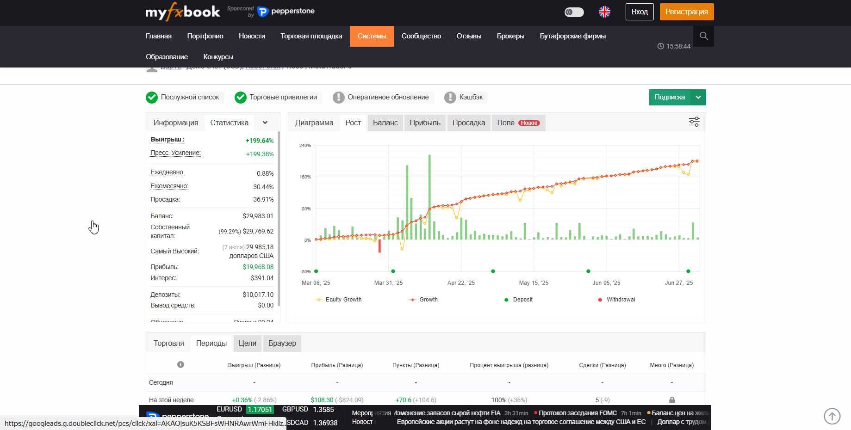Open the search magnifier icon

click(x=703, y=36)
